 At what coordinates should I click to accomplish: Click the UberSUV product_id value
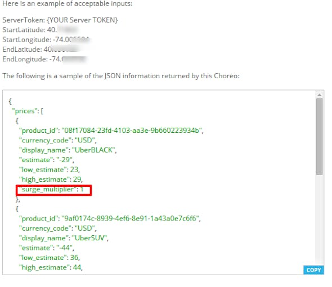pos(131,218)
